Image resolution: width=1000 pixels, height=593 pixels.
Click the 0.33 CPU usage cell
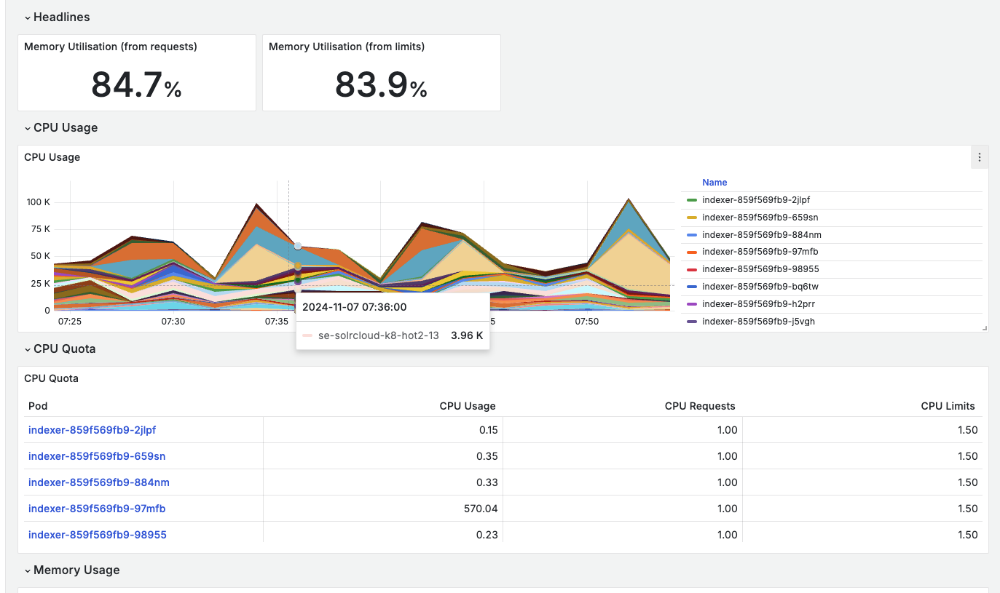click(489, 482)
